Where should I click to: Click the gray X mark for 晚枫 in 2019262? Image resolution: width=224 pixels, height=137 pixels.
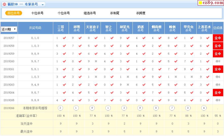176,77
